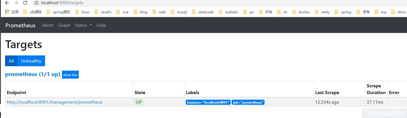
Task: Click the Targets page heading
Action: (x=24, y=44)
